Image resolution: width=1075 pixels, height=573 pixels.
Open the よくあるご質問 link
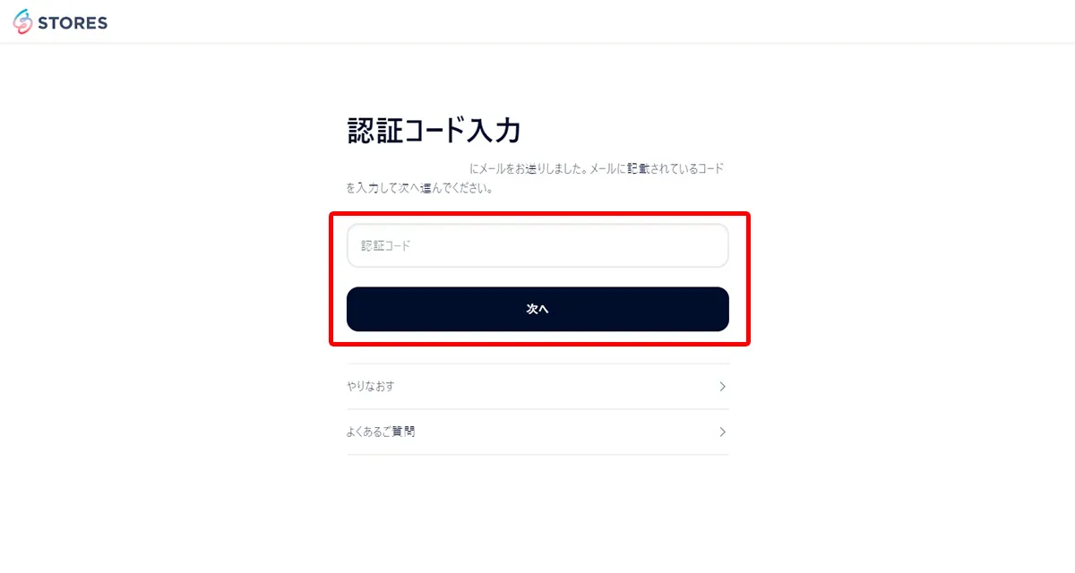pyautogui.click(x=381, y=432)
